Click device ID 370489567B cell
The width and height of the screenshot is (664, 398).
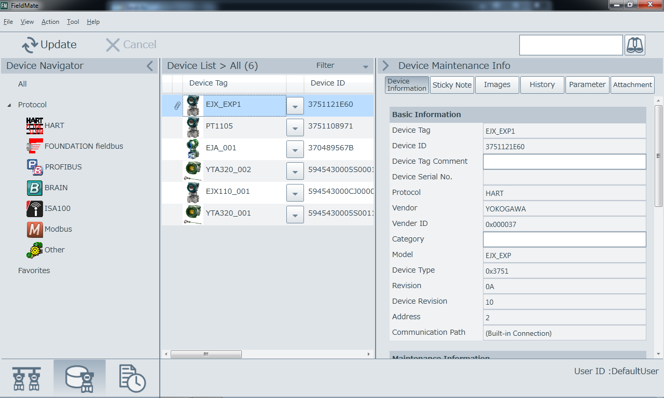331,148
